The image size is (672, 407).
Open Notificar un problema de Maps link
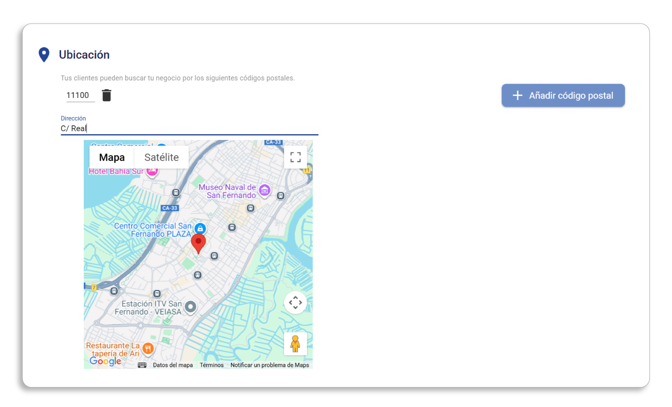270,365
